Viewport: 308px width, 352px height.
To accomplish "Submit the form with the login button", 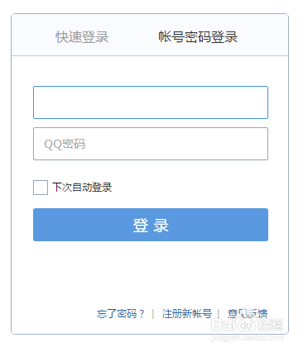I will (151, 225).
